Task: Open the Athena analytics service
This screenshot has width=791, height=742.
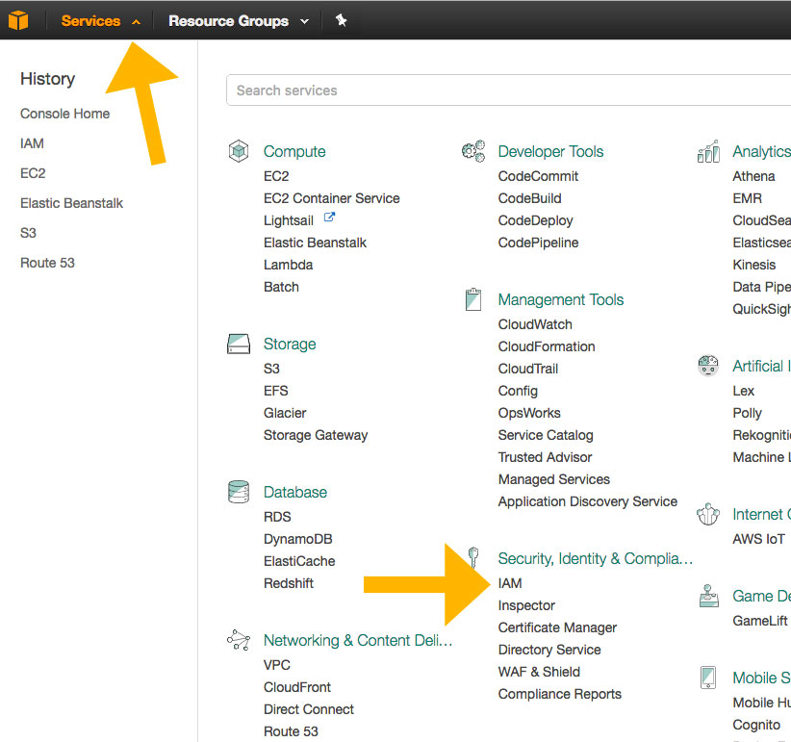Action: [753, 176]
